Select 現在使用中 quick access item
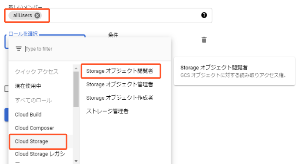297x164 pixels. point(28,86)
